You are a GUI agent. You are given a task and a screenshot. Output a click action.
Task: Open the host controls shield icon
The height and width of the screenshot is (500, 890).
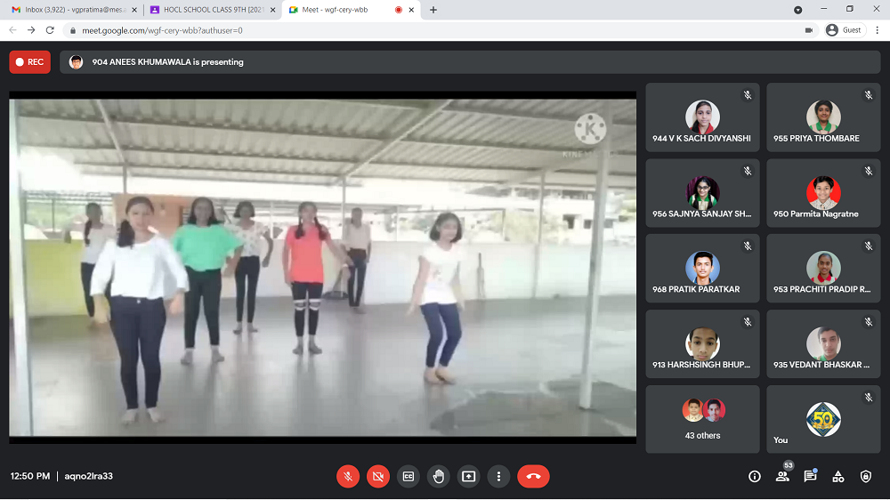click(x=866, y=476)
